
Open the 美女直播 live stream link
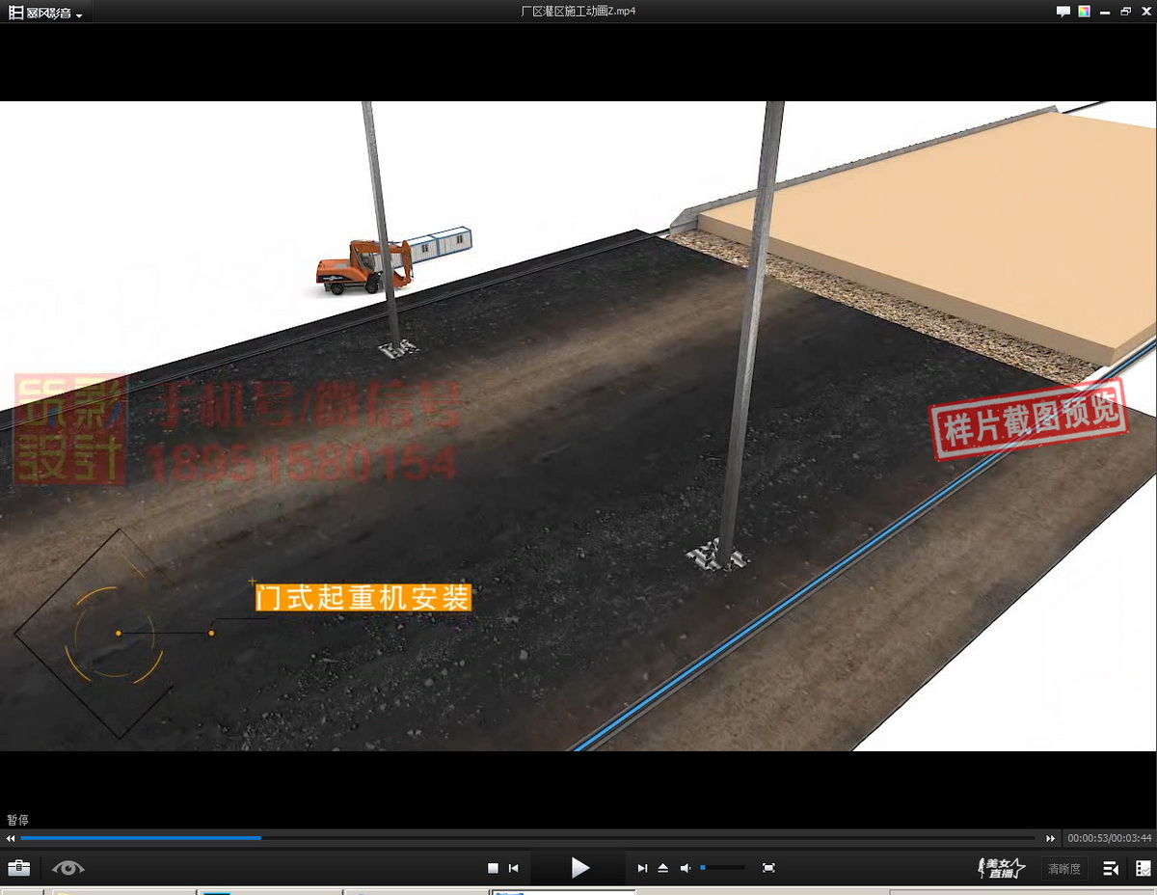click(1001, 868)
